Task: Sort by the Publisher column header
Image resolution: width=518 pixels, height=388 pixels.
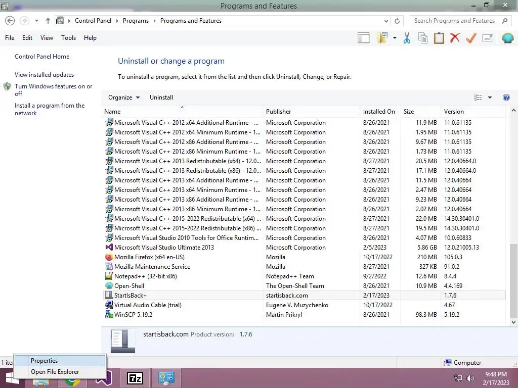Action: (x=311, y=112)
